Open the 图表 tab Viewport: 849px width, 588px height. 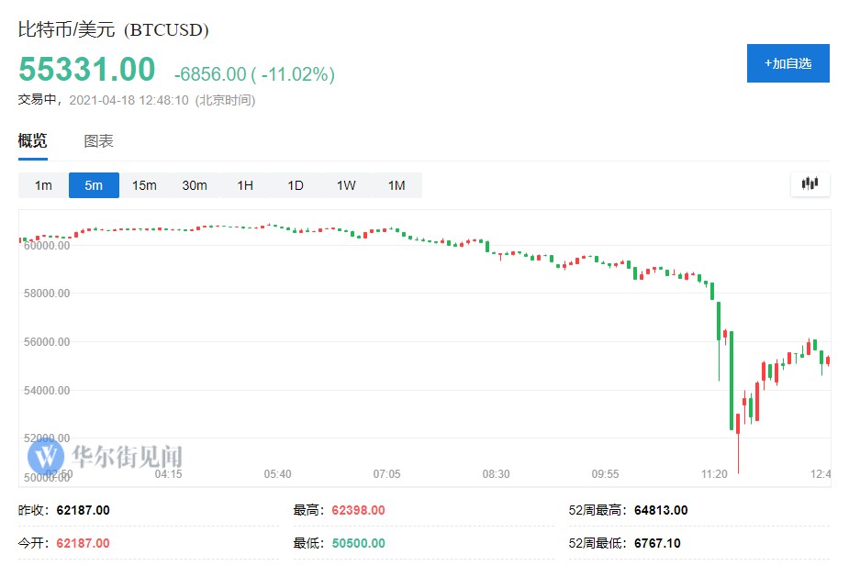(98, 141)
